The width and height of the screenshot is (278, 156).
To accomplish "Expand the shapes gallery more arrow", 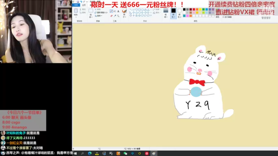I will (x=151, y=15).
